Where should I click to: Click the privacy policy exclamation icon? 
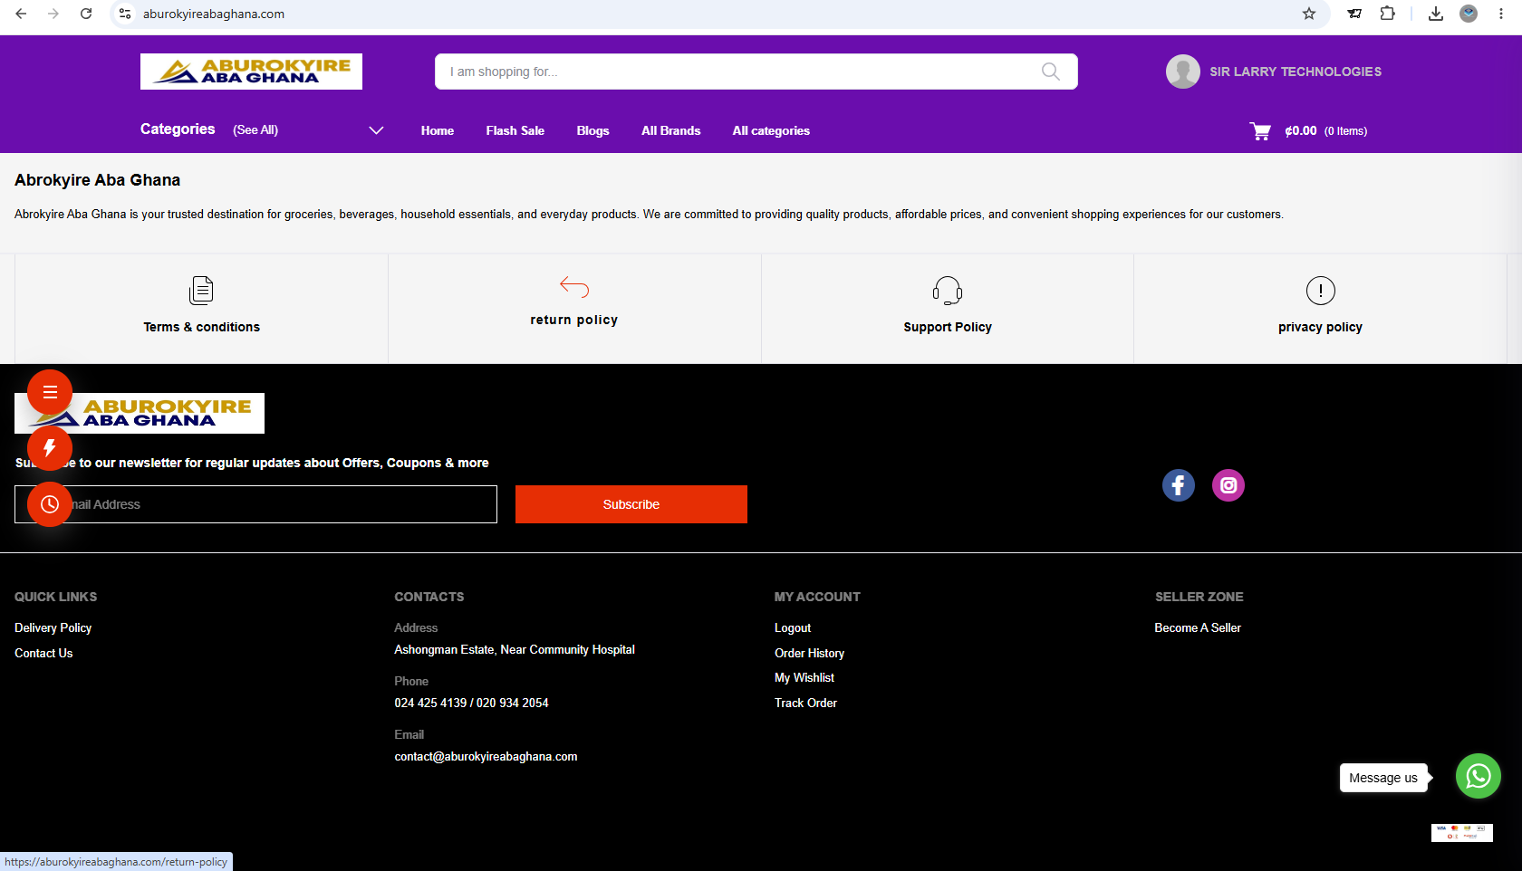coord(1321,291)
